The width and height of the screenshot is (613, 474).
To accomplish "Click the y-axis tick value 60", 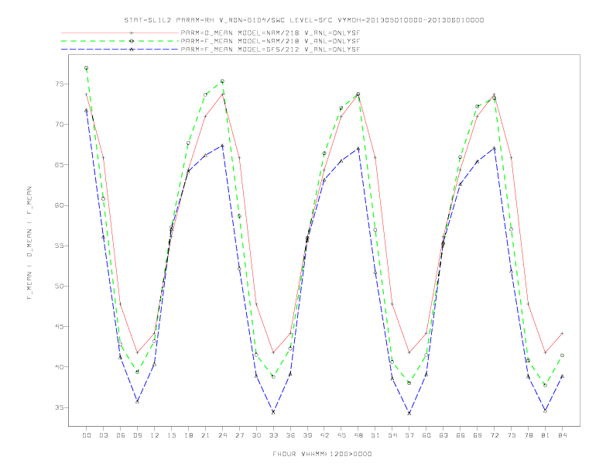I will pyautogui.click(x=59, y=205).
